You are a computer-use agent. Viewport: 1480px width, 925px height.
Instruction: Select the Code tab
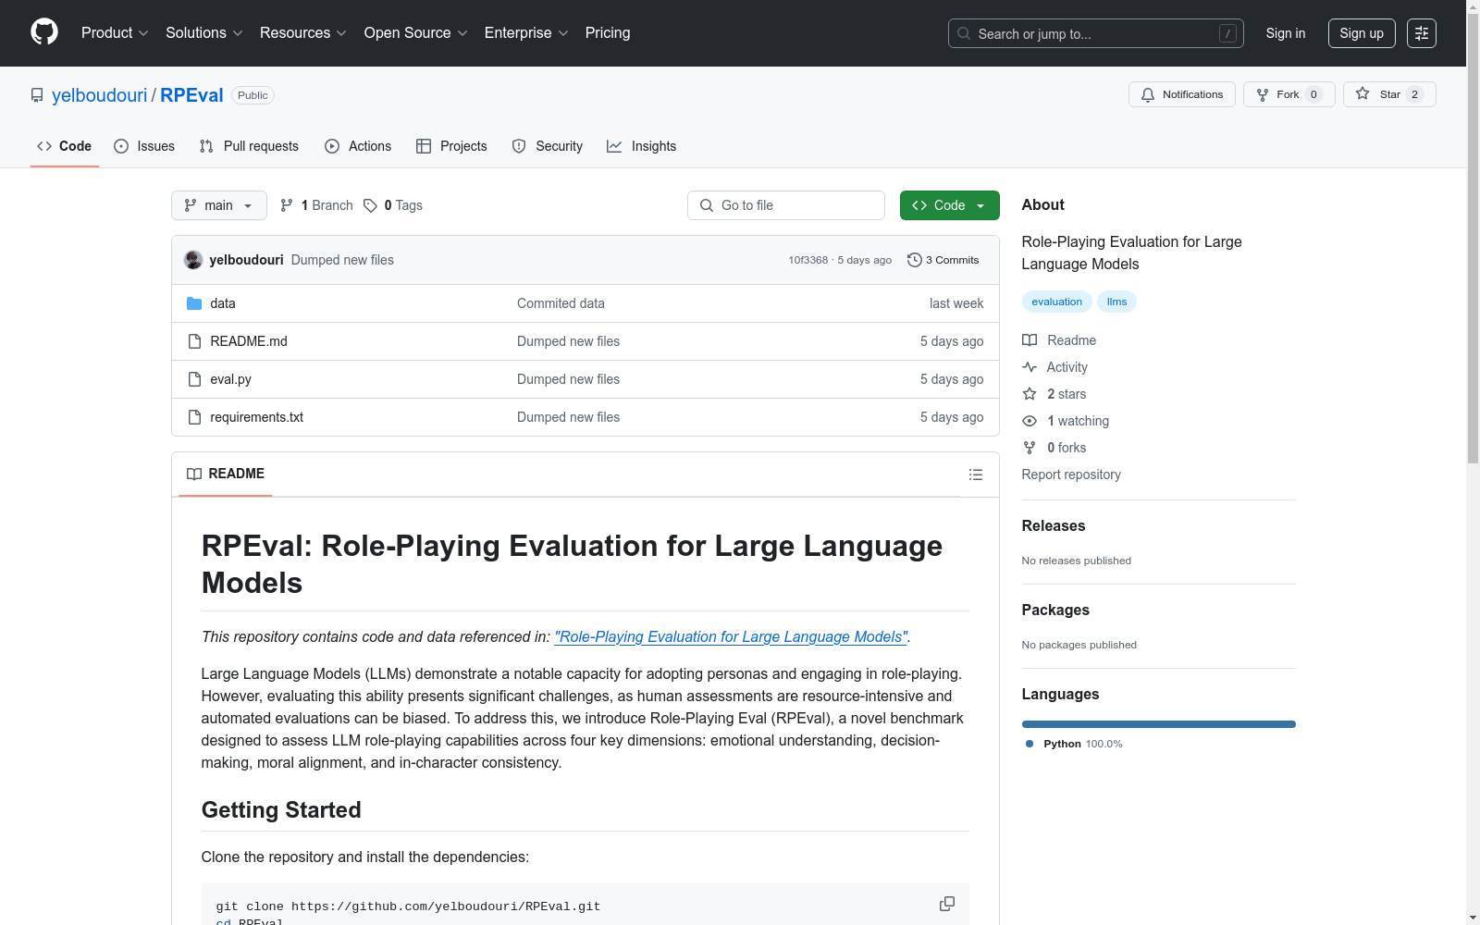click(65, 146)
